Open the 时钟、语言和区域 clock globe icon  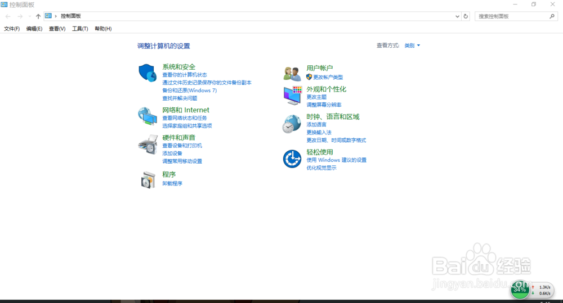click(x=292, y=124)
